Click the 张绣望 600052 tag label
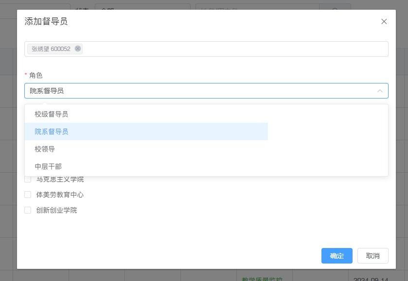The width and height of the screenshot is (408, 281). tap(51, 49)
